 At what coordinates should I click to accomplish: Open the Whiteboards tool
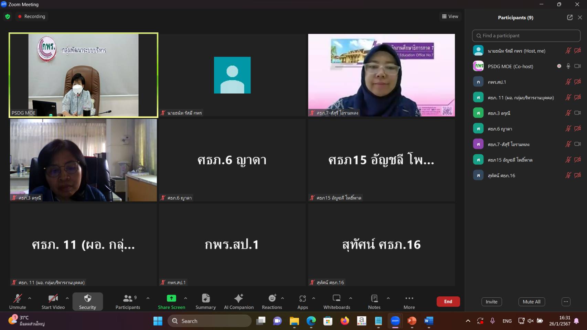click(337, 301)
